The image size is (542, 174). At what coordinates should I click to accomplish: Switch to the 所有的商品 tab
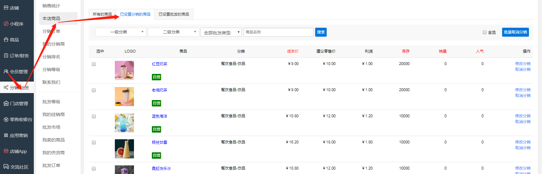tap(102, 14)
